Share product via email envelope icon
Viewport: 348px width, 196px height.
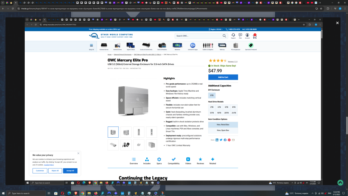pos(233,140)
